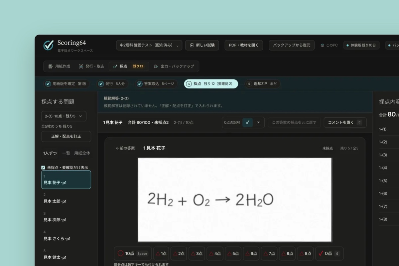This screenshot has height=266, width=399.
Task: Award 8点 triangle button
Action: click(287, 253)
